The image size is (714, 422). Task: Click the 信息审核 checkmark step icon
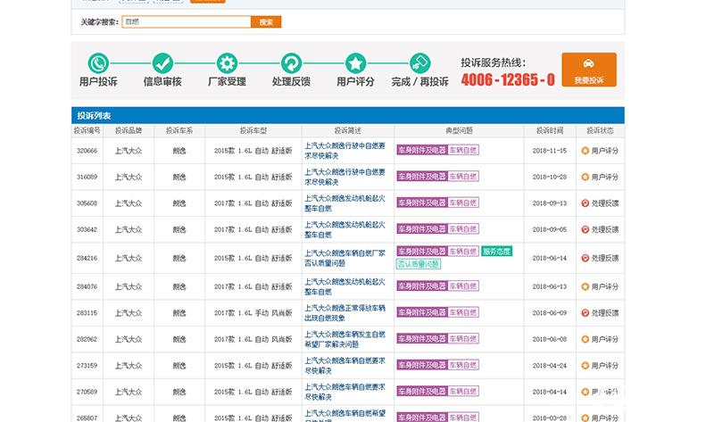click(162, 63)
